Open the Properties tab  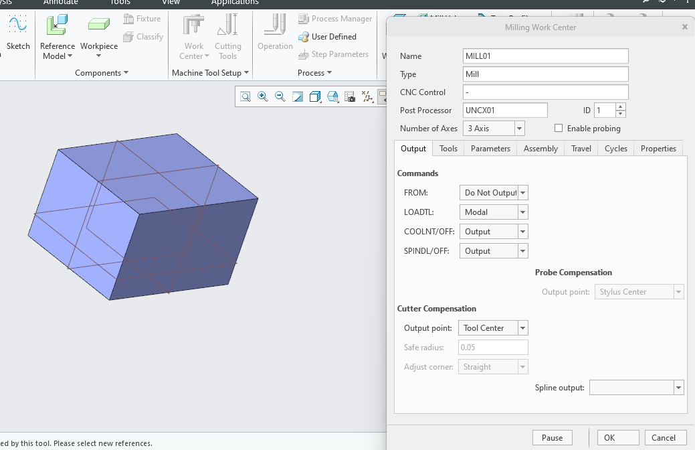pos(658,149)
